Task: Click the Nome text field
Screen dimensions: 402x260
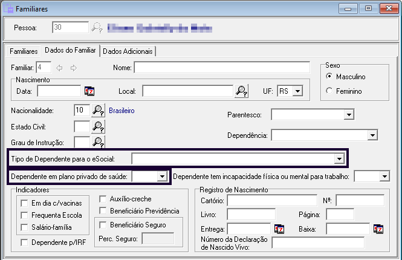Action: [226, 68]
